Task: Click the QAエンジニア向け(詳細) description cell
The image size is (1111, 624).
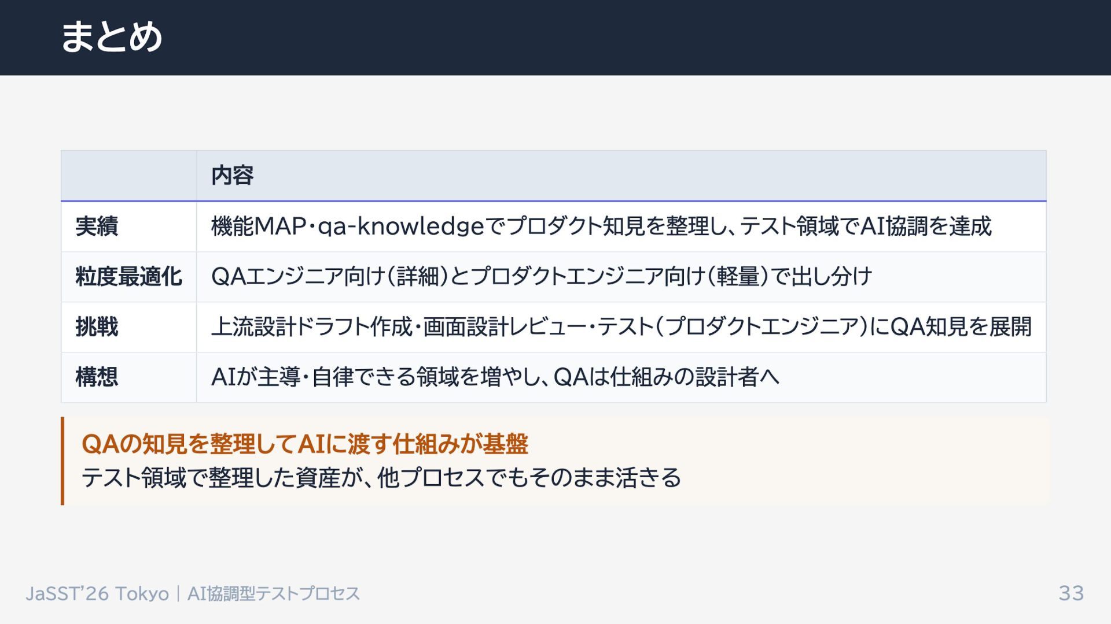Action: tap(541, 277)
